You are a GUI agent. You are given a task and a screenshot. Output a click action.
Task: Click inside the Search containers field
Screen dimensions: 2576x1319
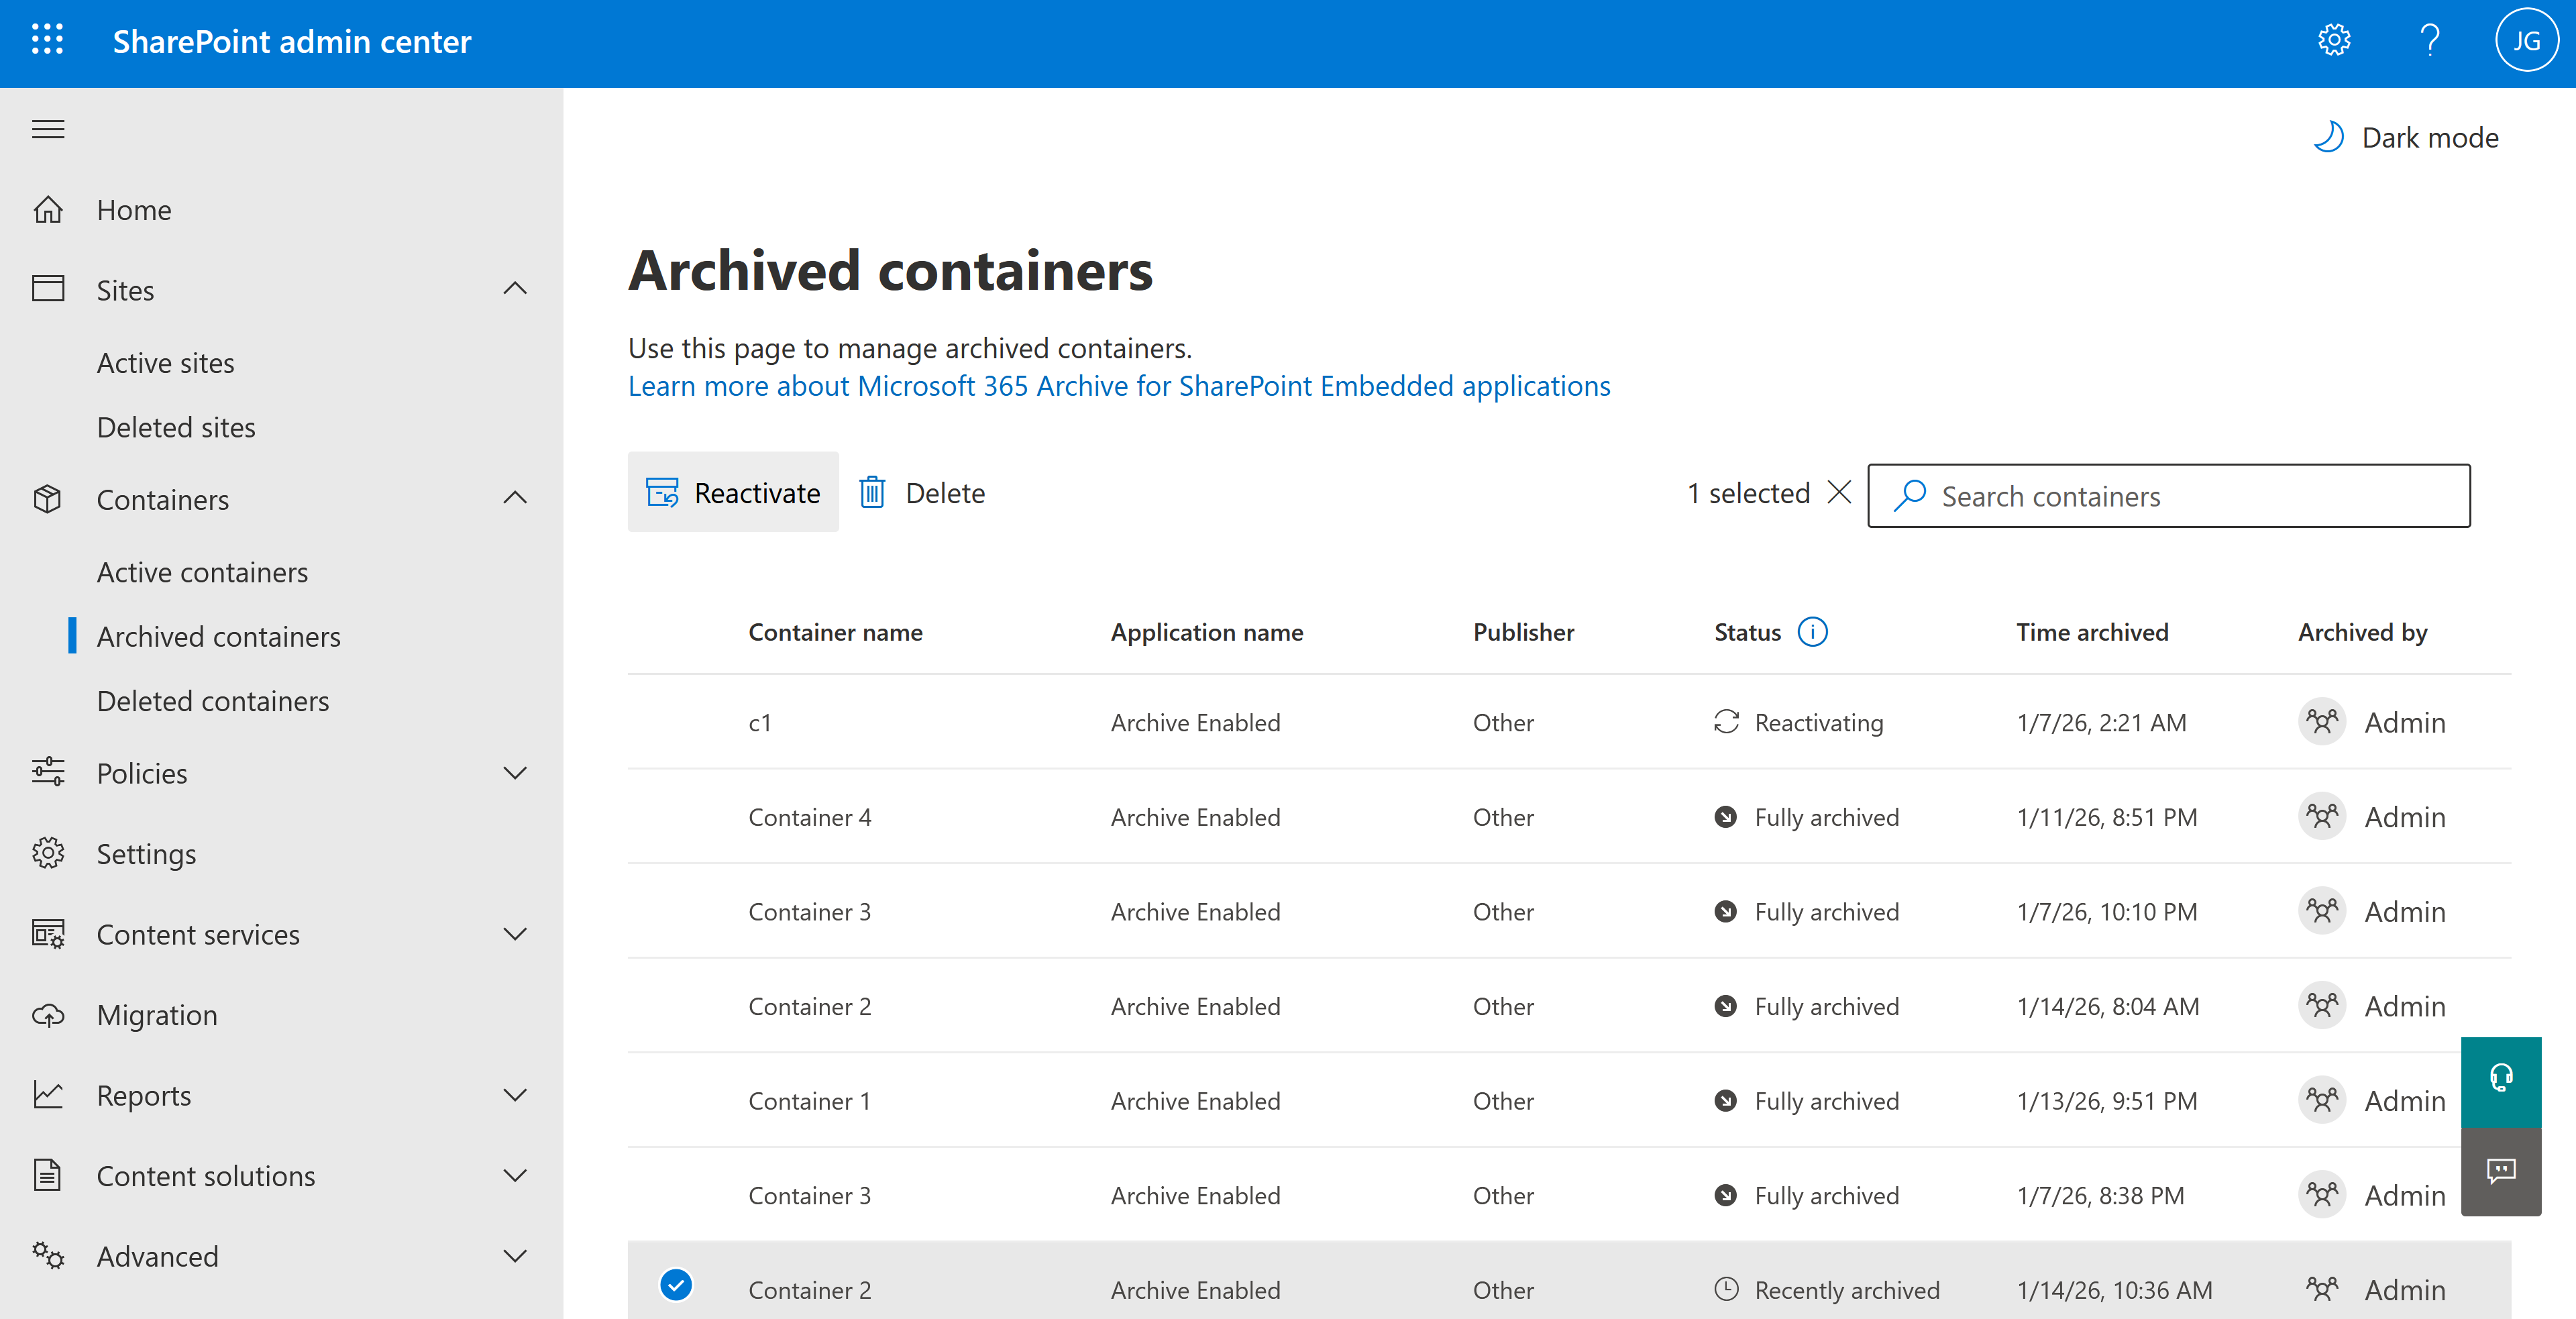click(2100, 495)
